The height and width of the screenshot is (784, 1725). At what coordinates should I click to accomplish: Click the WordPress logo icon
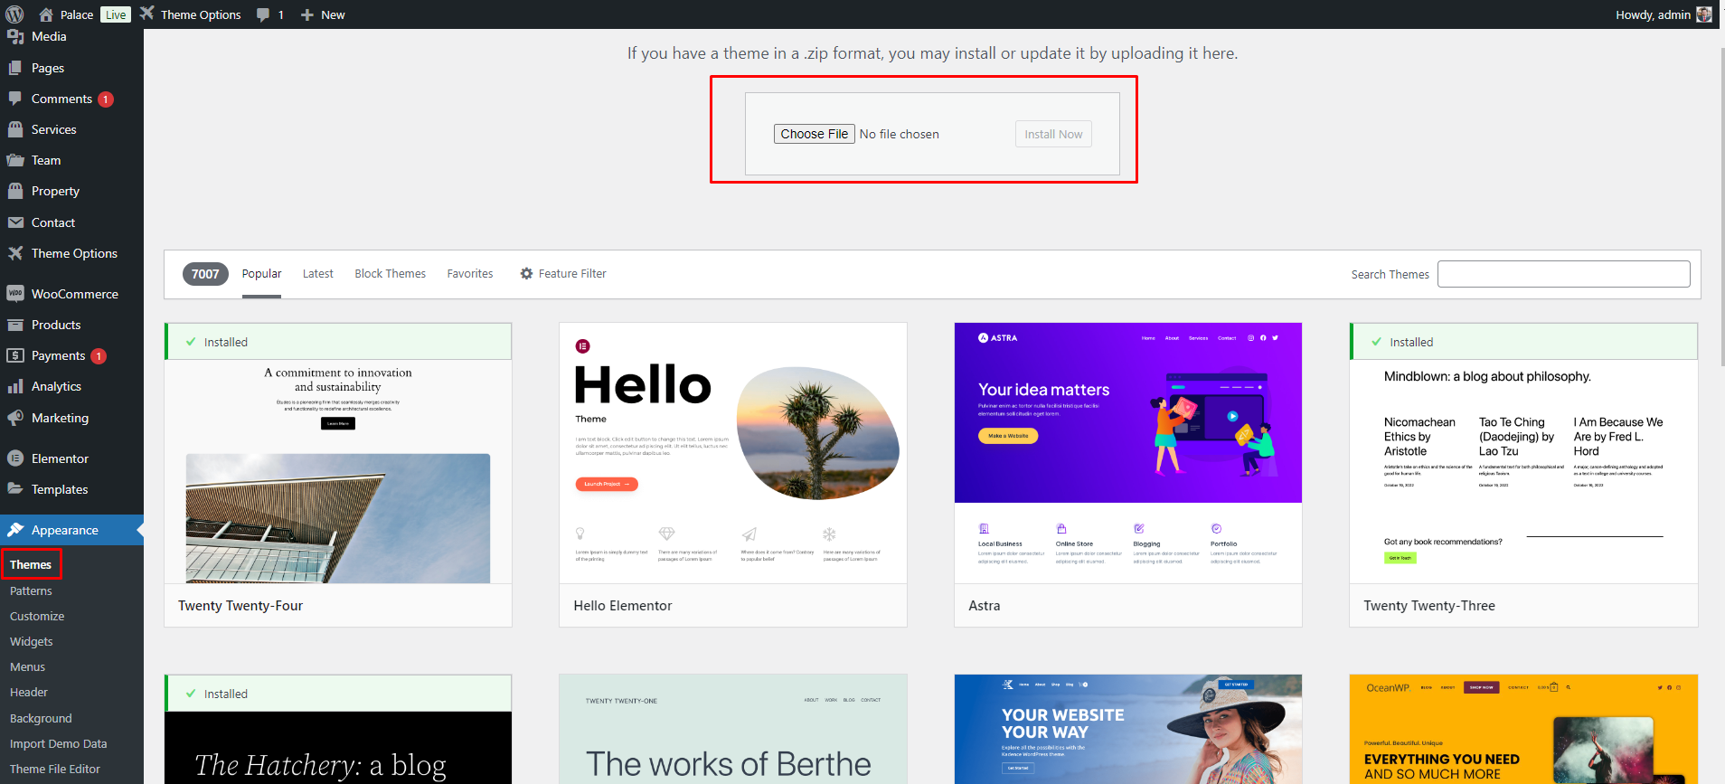[x=14, y=14]
